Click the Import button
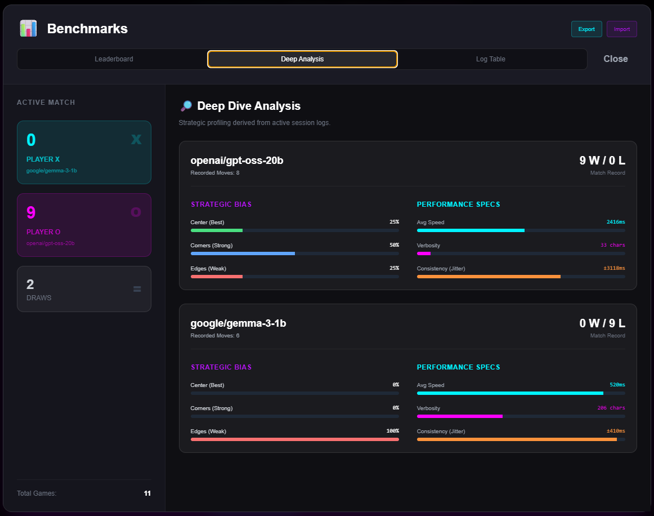This screenshot has height=516, width=654. coord(621,29)
